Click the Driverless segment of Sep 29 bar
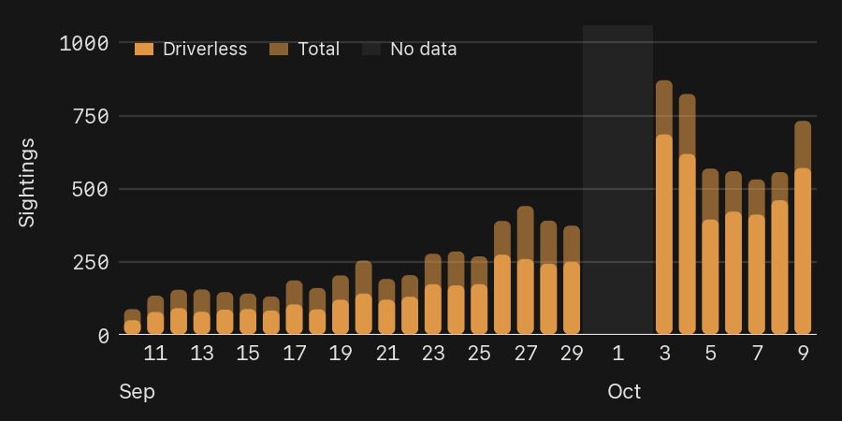842x421 pixels. pos(572,298)
